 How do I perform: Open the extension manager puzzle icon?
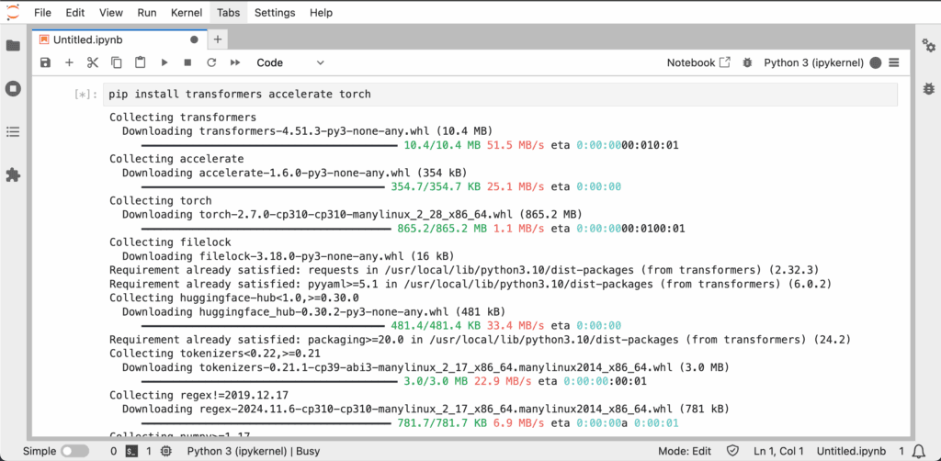tap(13, 175)
